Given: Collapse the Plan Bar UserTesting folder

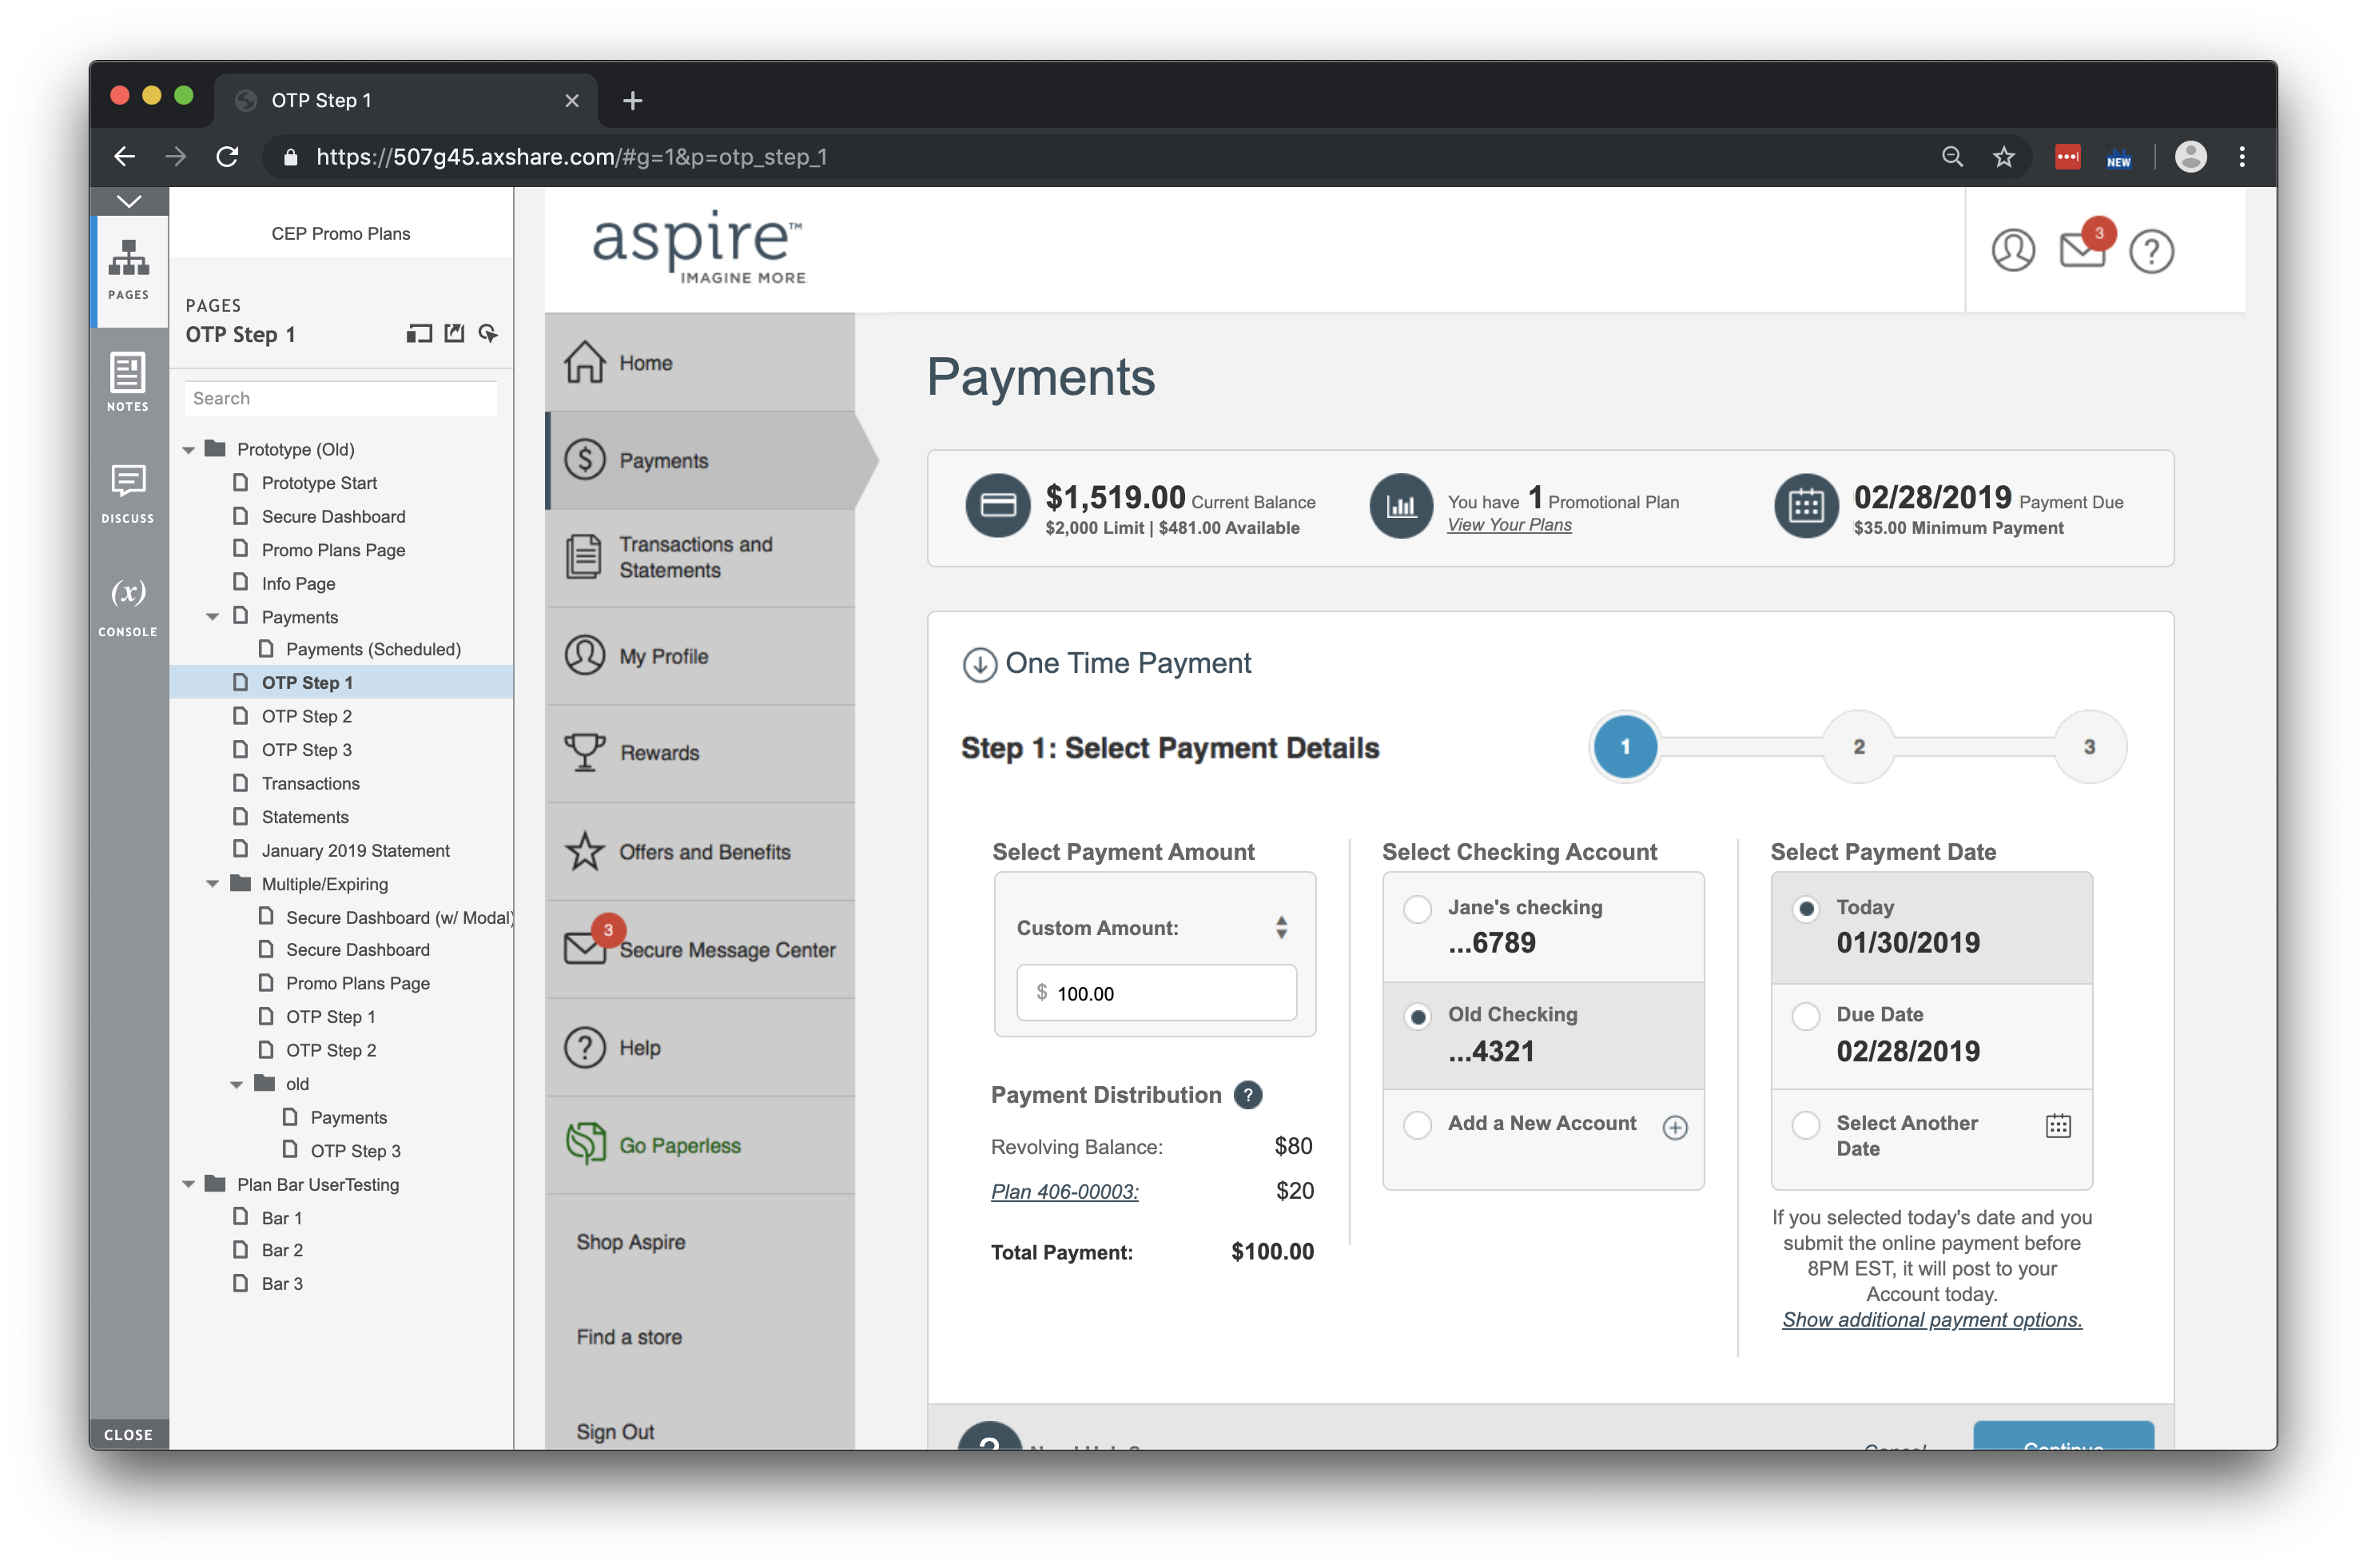Looking at the screenshot, I should 188,1185.
